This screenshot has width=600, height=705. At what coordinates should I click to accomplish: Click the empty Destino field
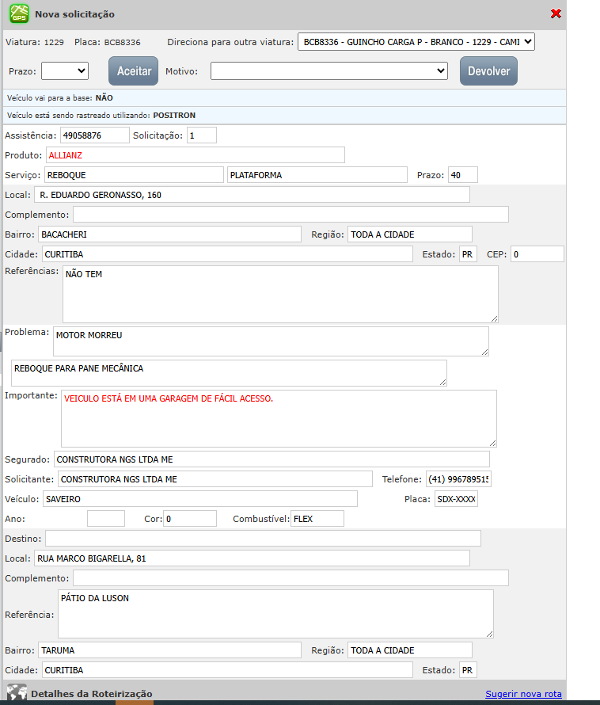click(263, 539)
